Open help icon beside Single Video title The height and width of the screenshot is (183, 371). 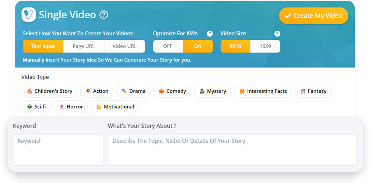coord(104,15)
